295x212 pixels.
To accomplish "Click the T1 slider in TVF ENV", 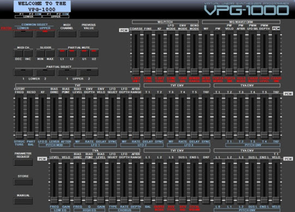I will click(147, 116).
